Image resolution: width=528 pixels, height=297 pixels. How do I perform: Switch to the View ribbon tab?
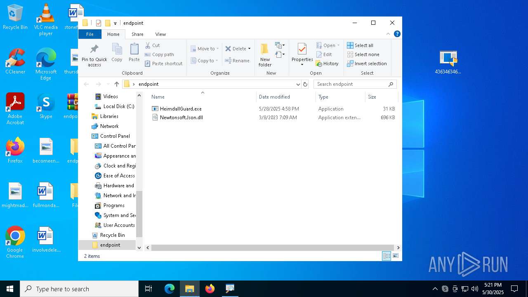click(160, 34)
